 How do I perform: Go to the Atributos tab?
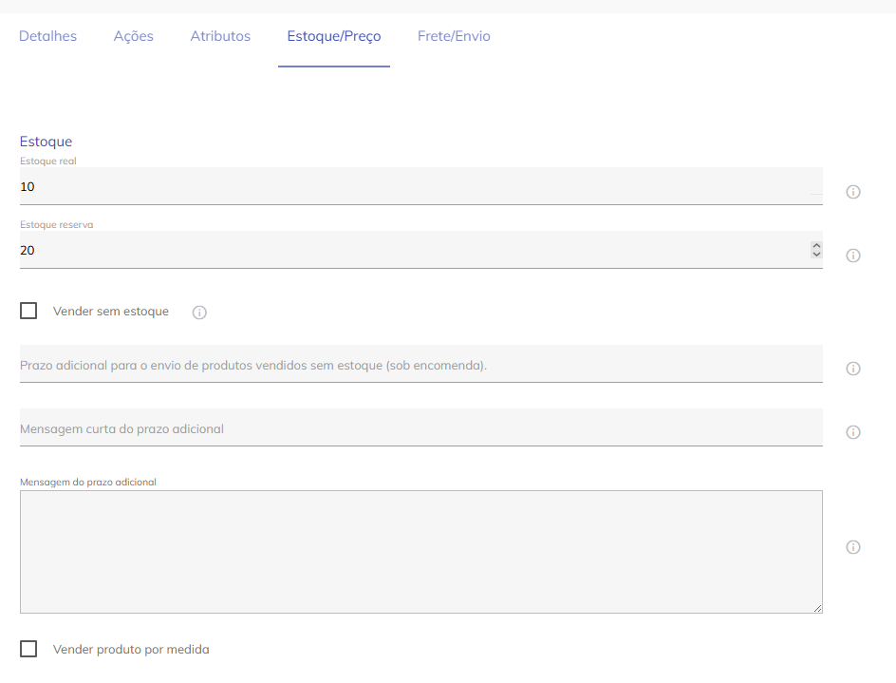(x=220, y=36)
